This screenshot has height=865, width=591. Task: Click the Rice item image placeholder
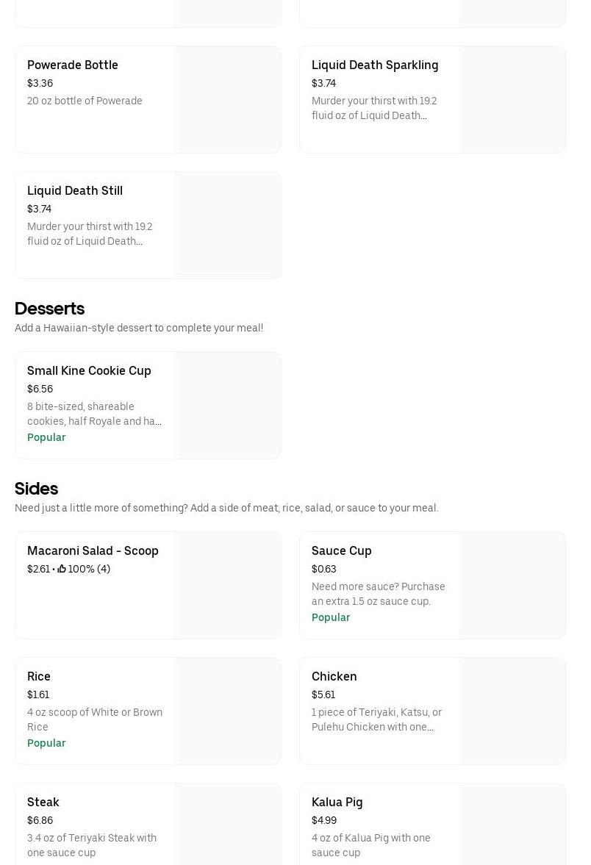point(228,711)
